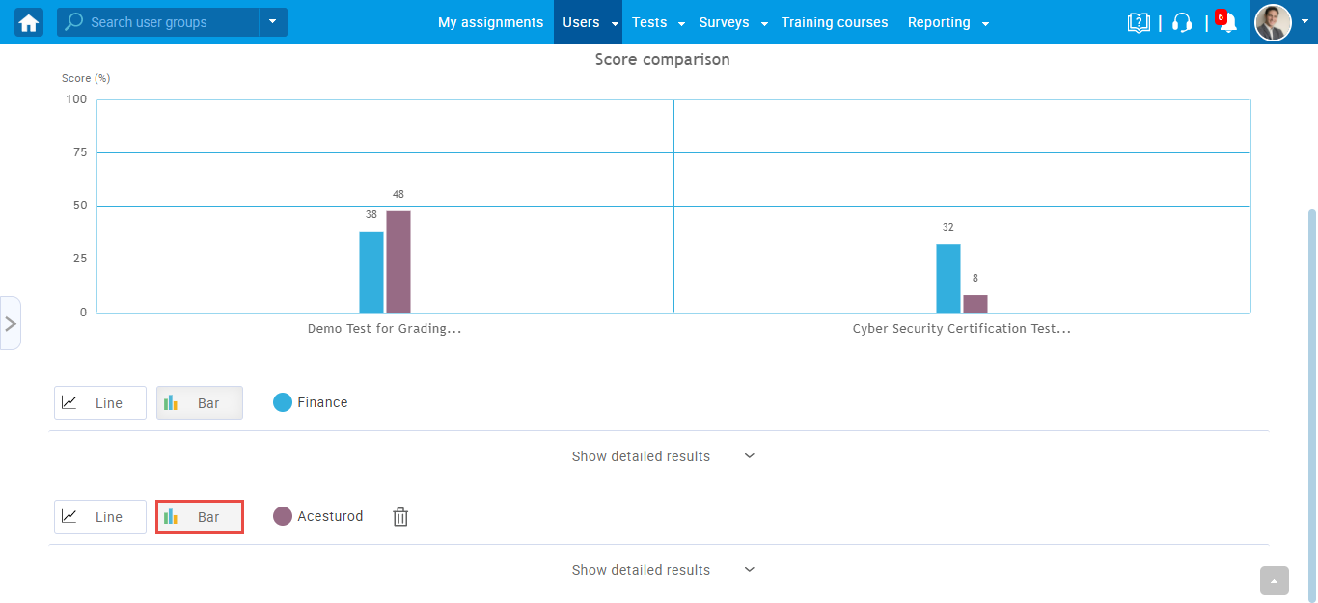Expand Acesturod detailed results

pyautogui.click(x=662, y=570)
